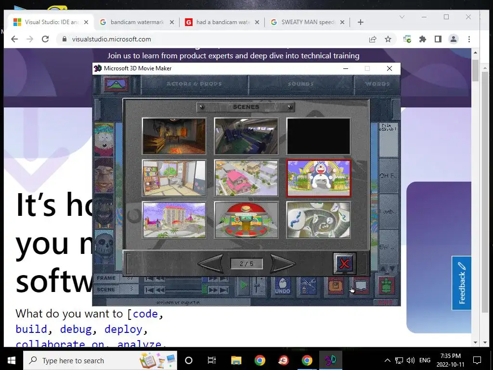
Task: Click the Type here to search box
Action: (x=100, y=360)
